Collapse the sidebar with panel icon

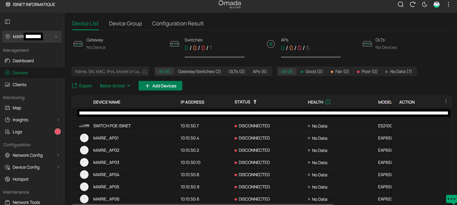click(x=8, y=22)
